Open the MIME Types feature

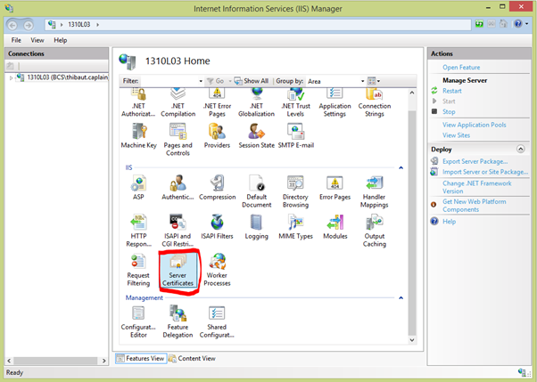[295, 227]
